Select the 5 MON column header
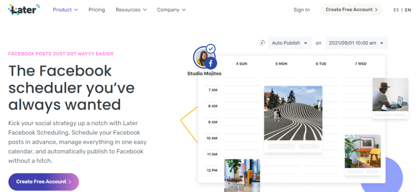The width and height of the screenshot is (418, 192). (281, 64)
